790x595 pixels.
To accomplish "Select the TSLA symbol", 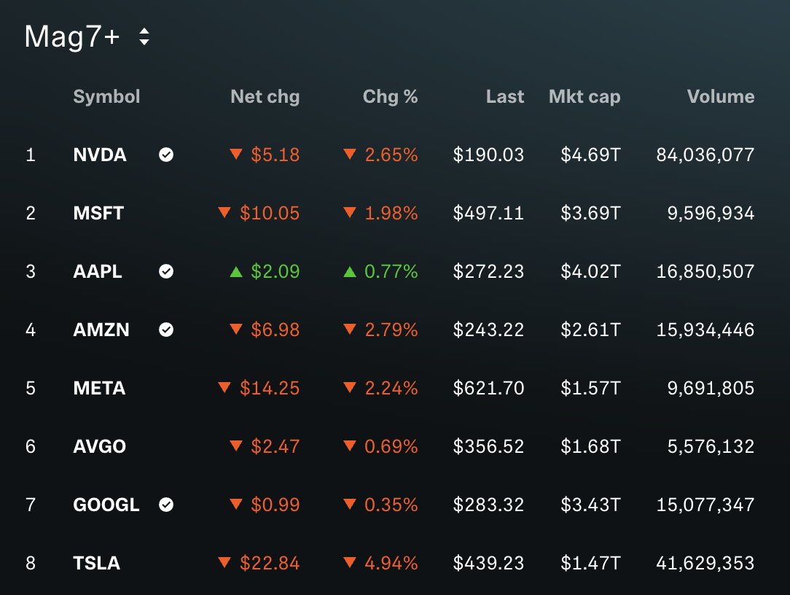I will (x=97, y=563).
